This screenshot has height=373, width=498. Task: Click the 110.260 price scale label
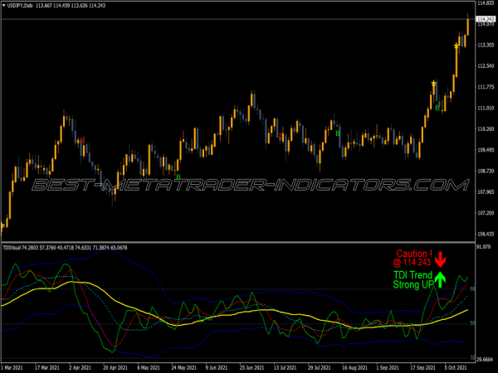coord(485,129)
